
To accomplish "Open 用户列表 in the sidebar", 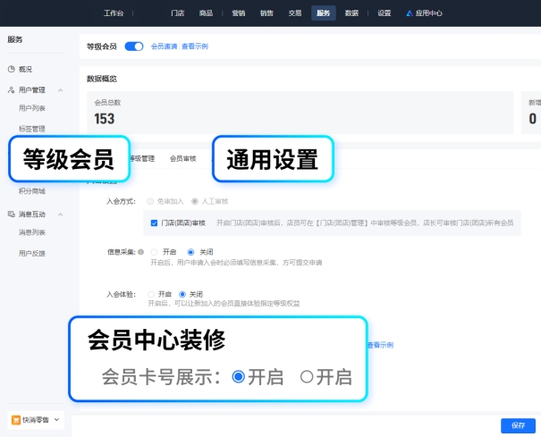I will 32,108.
